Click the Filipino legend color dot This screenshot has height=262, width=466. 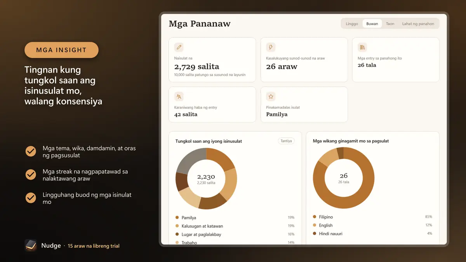click(x=315, y=217)
